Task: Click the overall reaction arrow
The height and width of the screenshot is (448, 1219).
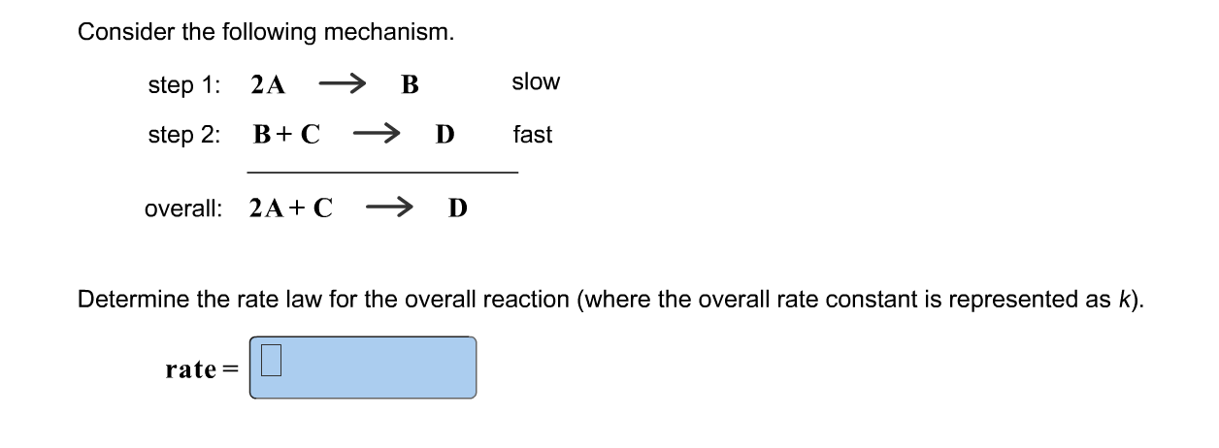Action: [390, 207]
